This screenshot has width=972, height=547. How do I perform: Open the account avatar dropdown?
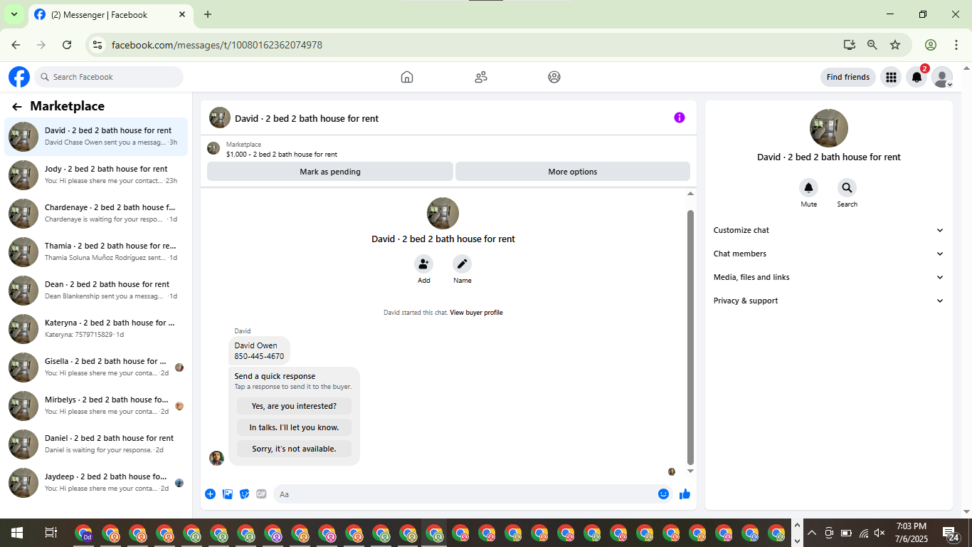[x=942, y=77]
